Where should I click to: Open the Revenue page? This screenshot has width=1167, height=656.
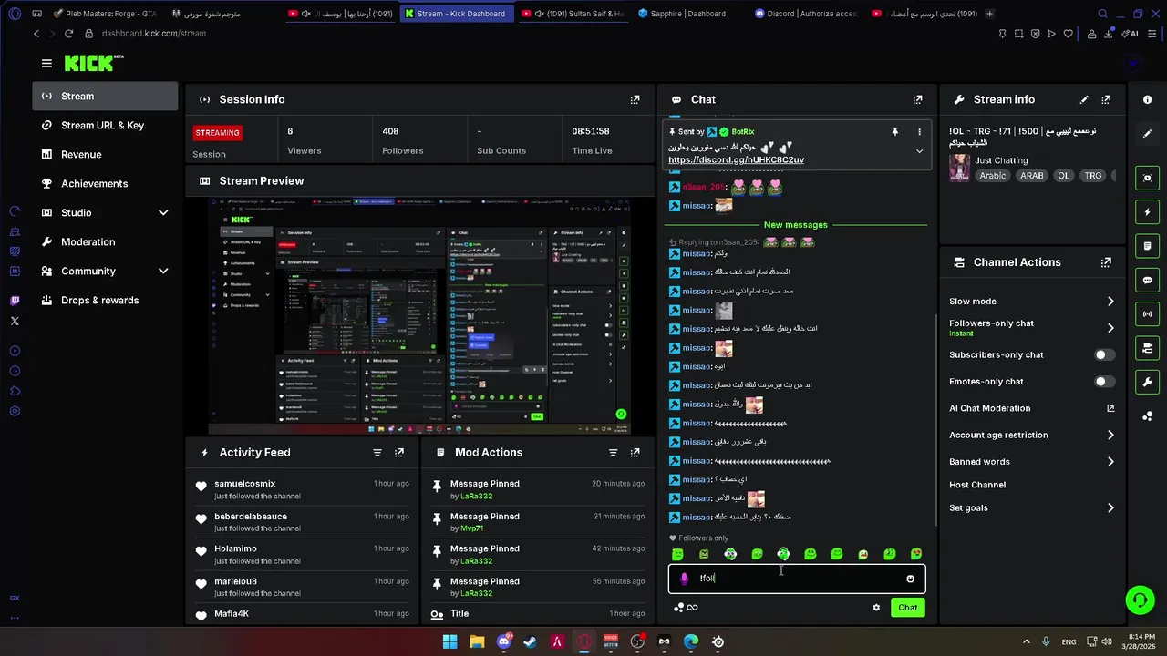pos(105,154)
